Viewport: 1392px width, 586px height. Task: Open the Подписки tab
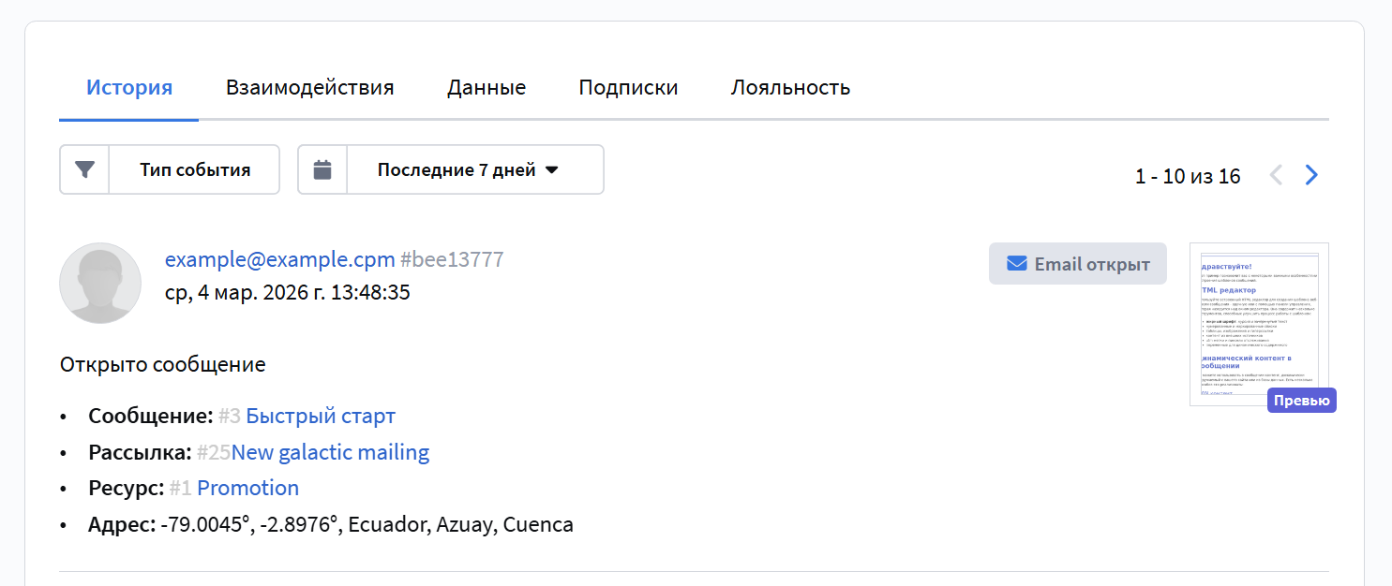pyautogui.click(x=628, y=88)
